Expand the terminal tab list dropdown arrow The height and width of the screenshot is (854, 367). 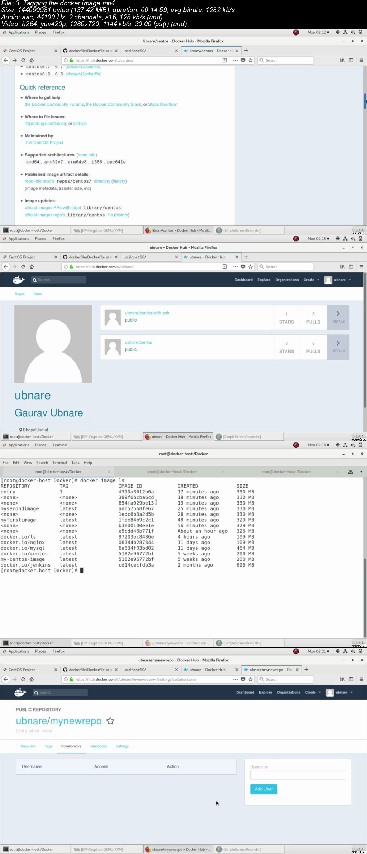coord(361,472)
